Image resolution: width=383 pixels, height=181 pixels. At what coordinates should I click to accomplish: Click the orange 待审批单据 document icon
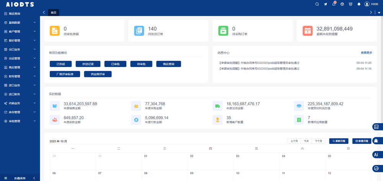pos(55,31)
